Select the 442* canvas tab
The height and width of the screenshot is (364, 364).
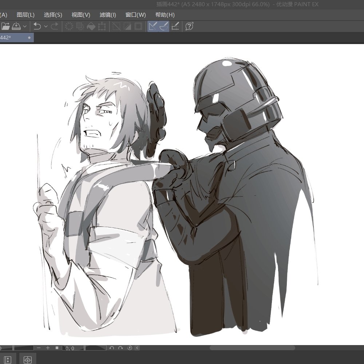[x=16, y=37]
